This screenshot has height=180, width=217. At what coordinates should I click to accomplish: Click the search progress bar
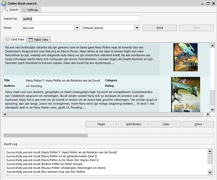click(x=108, y=135)
